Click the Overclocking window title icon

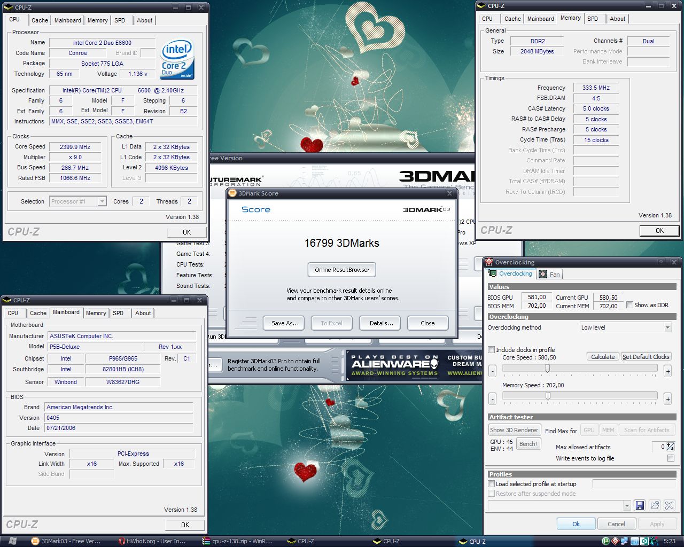[x=489, y=262]
